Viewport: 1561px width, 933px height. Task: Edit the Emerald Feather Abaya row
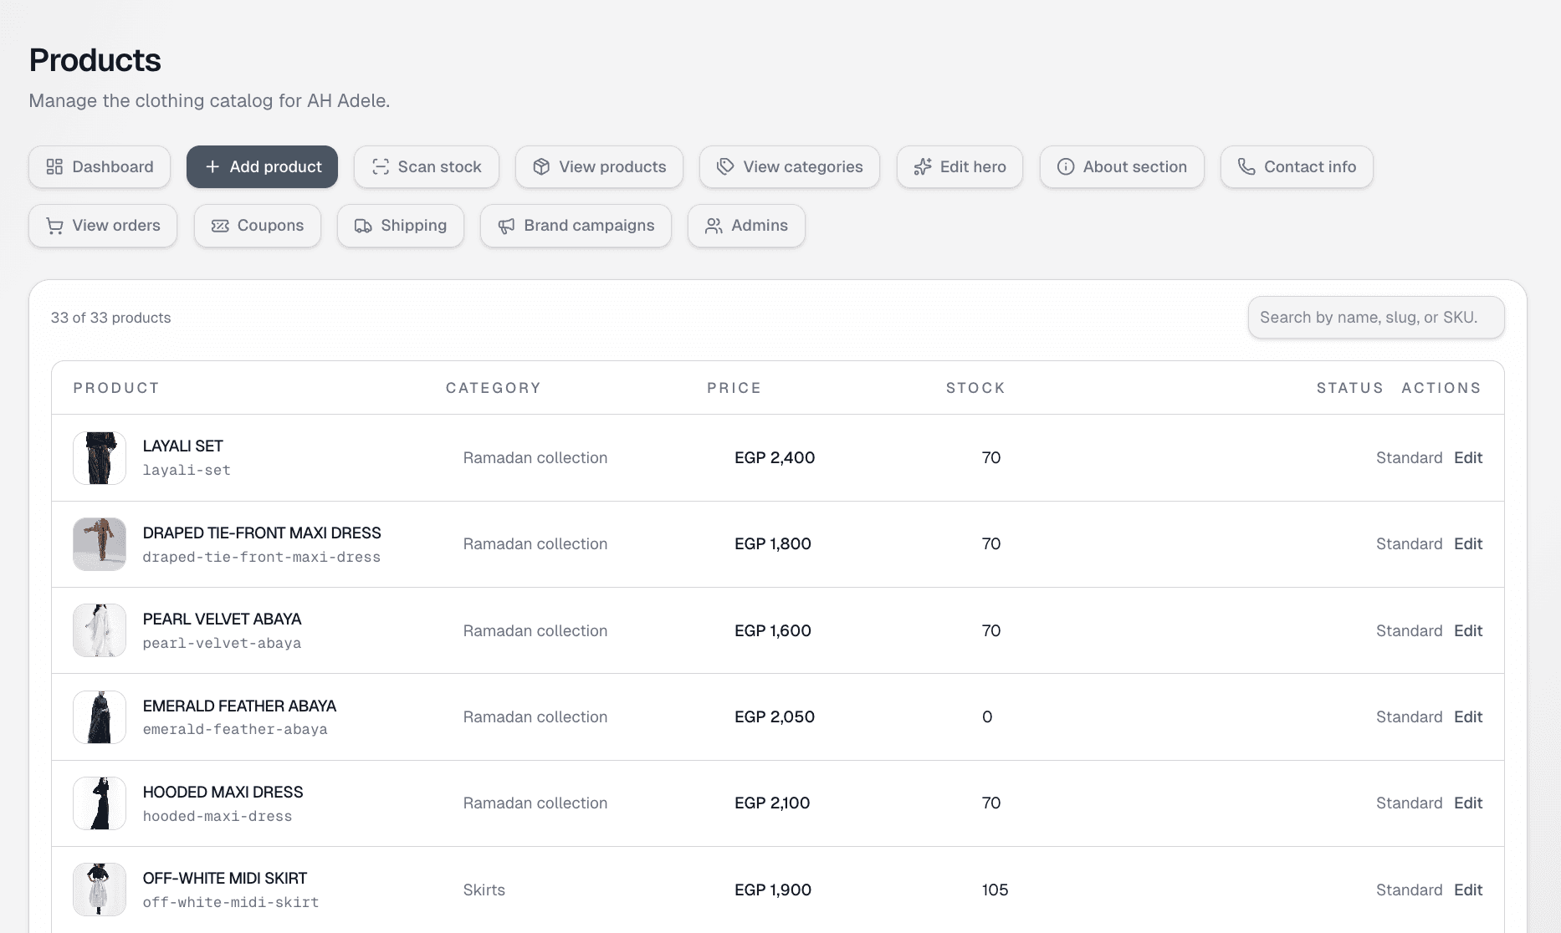point(1467,717)
